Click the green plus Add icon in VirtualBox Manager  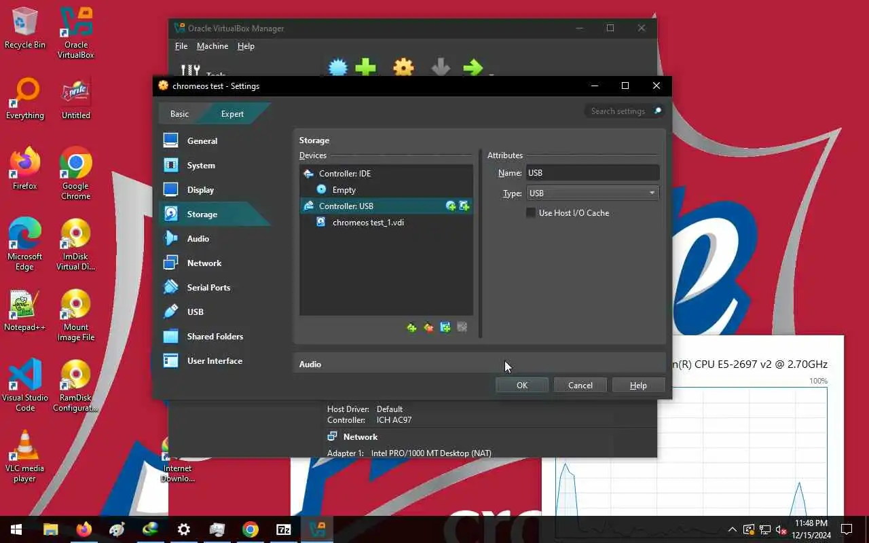[x=366, y=67]
